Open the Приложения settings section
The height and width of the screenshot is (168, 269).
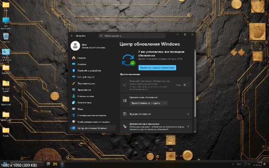tap(84, 90)
